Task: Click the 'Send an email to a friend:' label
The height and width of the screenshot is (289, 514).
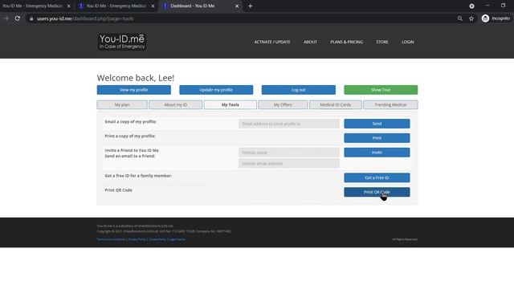Action: pyautogui.click(x=130, y=156)
